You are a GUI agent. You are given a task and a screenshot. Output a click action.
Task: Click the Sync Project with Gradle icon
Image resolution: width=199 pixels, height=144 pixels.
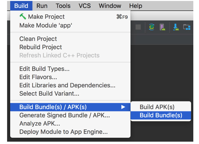[x=152, y=27]
